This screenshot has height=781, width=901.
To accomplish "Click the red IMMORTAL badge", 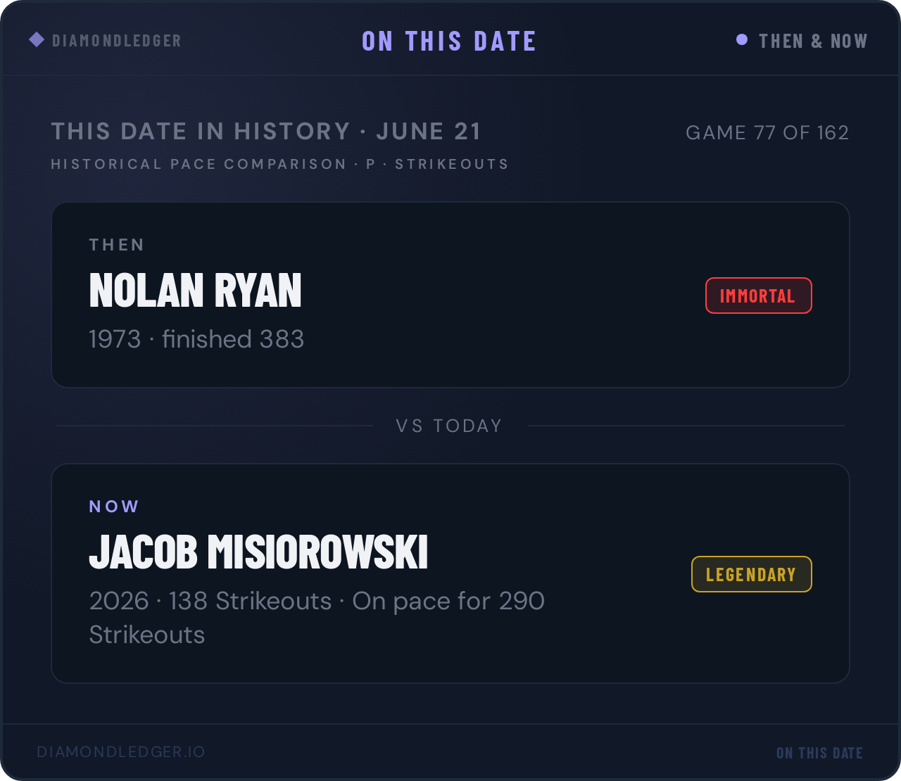I will (758, 296).
